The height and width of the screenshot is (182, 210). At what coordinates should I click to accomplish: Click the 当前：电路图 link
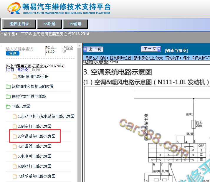pyautogui.click(x=18, y=70)
